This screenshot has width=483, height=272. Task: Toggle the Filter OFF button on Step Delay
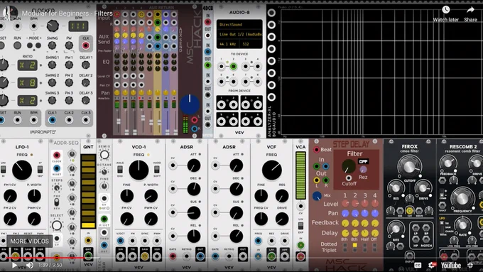pyautogui.click(x=364, y=161)
